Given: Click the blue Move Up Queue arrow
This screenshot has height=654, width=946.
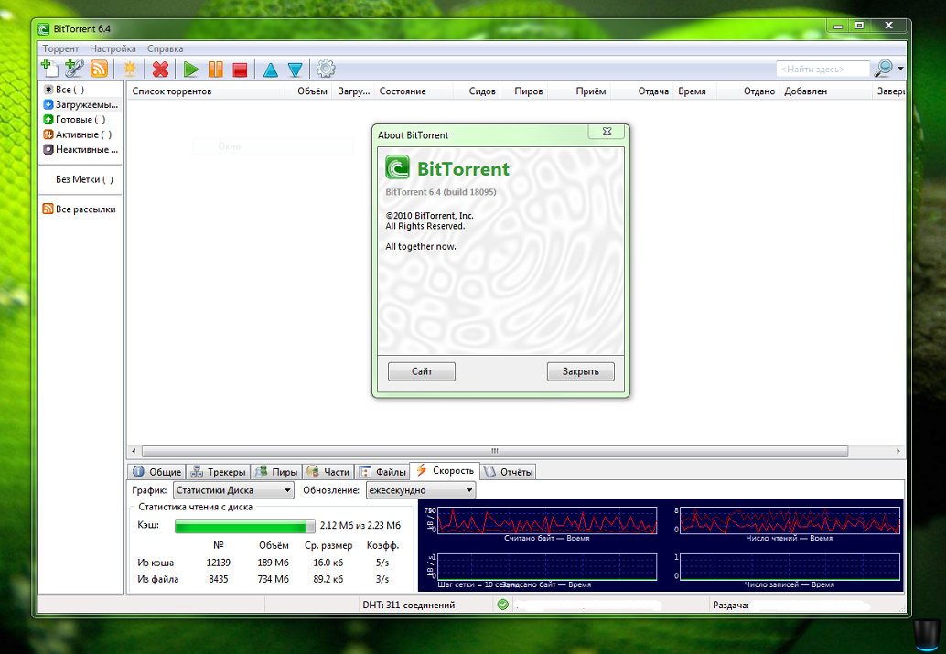Looking at the screenshot, I should click(271, 70).
